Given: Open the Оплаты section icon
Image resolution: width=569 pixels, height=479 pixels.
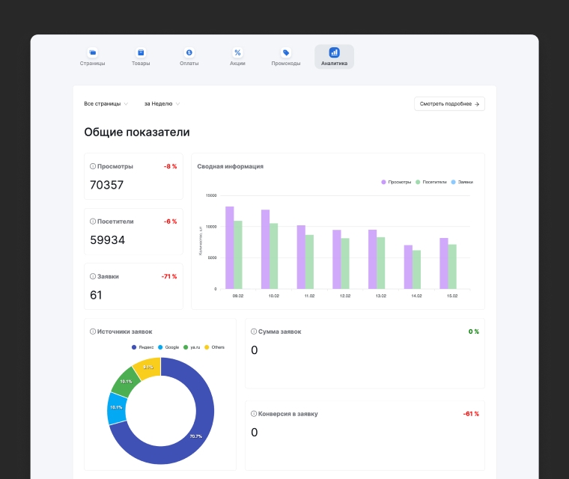Looking at the screenshot, I should point(189,52).
